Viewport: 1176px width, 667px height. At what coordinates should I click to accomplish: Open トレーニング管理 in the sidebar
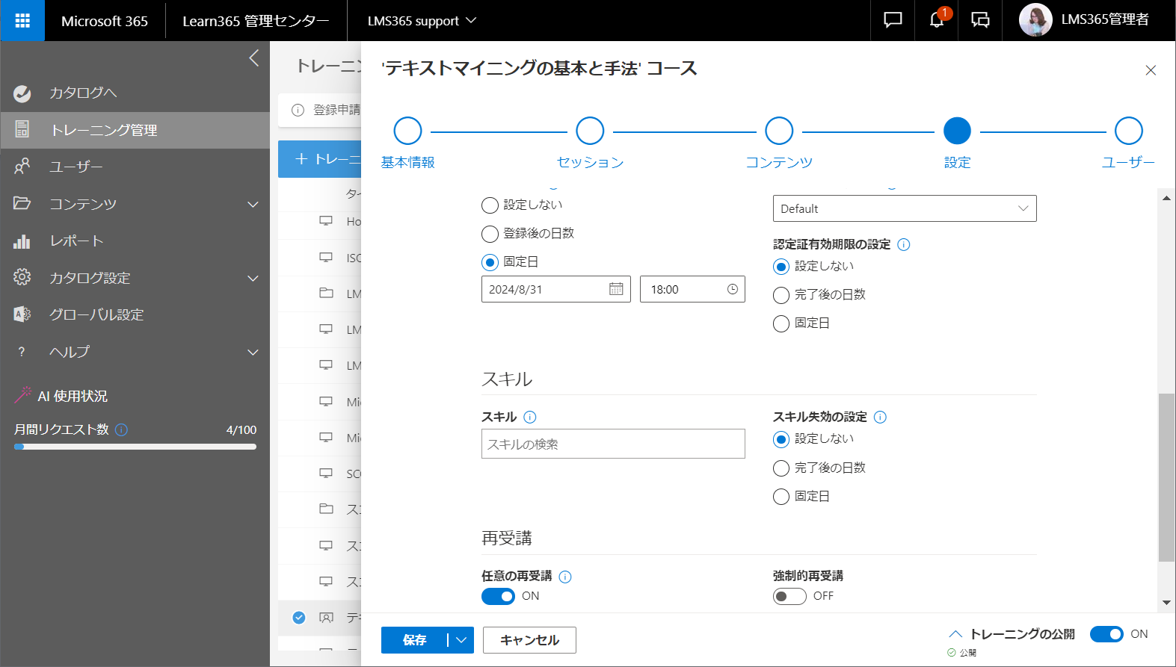135,130
